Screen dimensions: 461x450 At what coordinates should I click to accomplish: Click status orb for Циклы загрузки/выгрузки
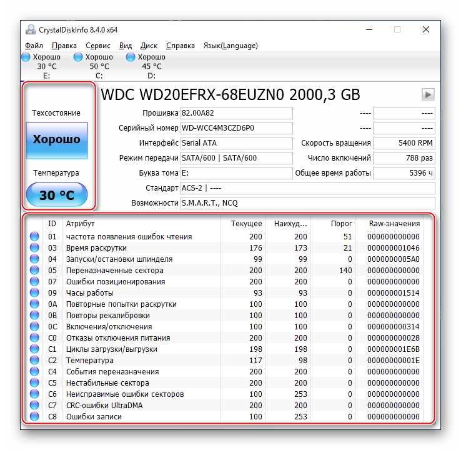point(34,349)
